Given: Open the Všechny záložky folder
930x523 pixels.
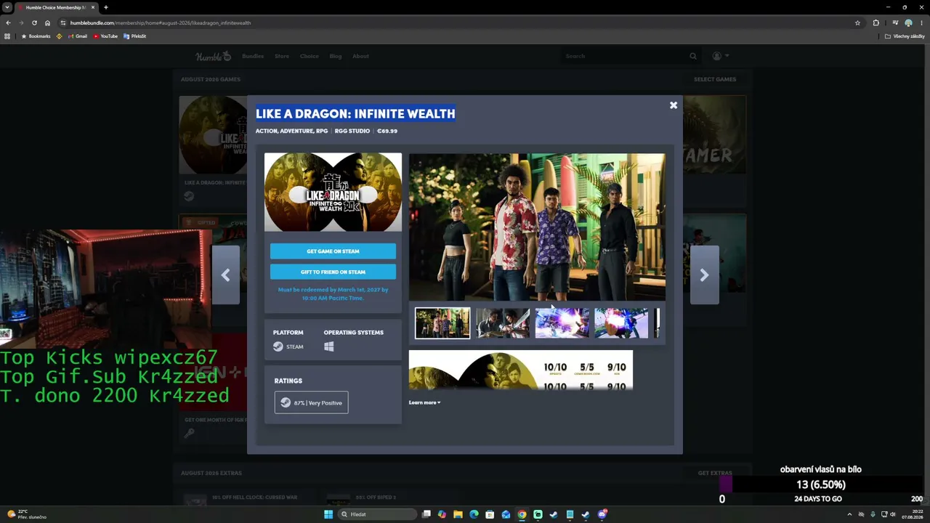Looking at the screenshot, I should tap(905, 36).
